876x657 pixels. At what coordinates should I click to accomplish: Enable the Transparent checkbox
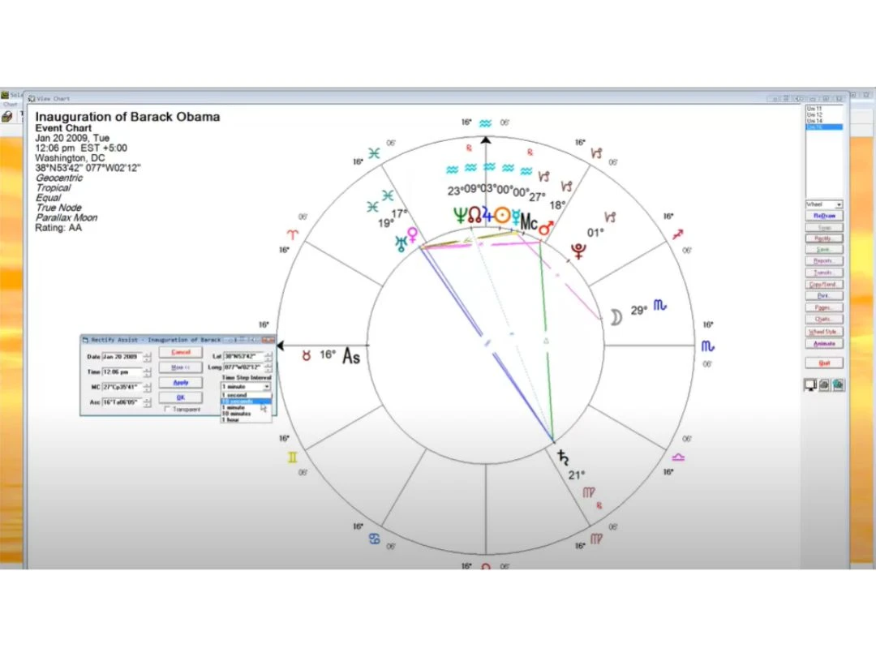click(x=168, y=410)
